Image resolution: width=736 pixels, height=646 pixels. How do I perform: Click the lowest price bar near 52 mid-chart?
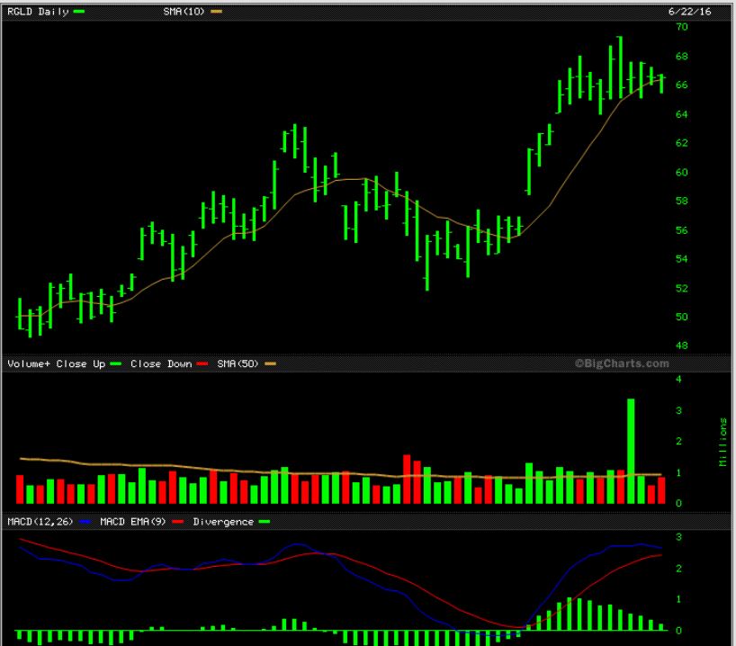click(x=426, y=263)
